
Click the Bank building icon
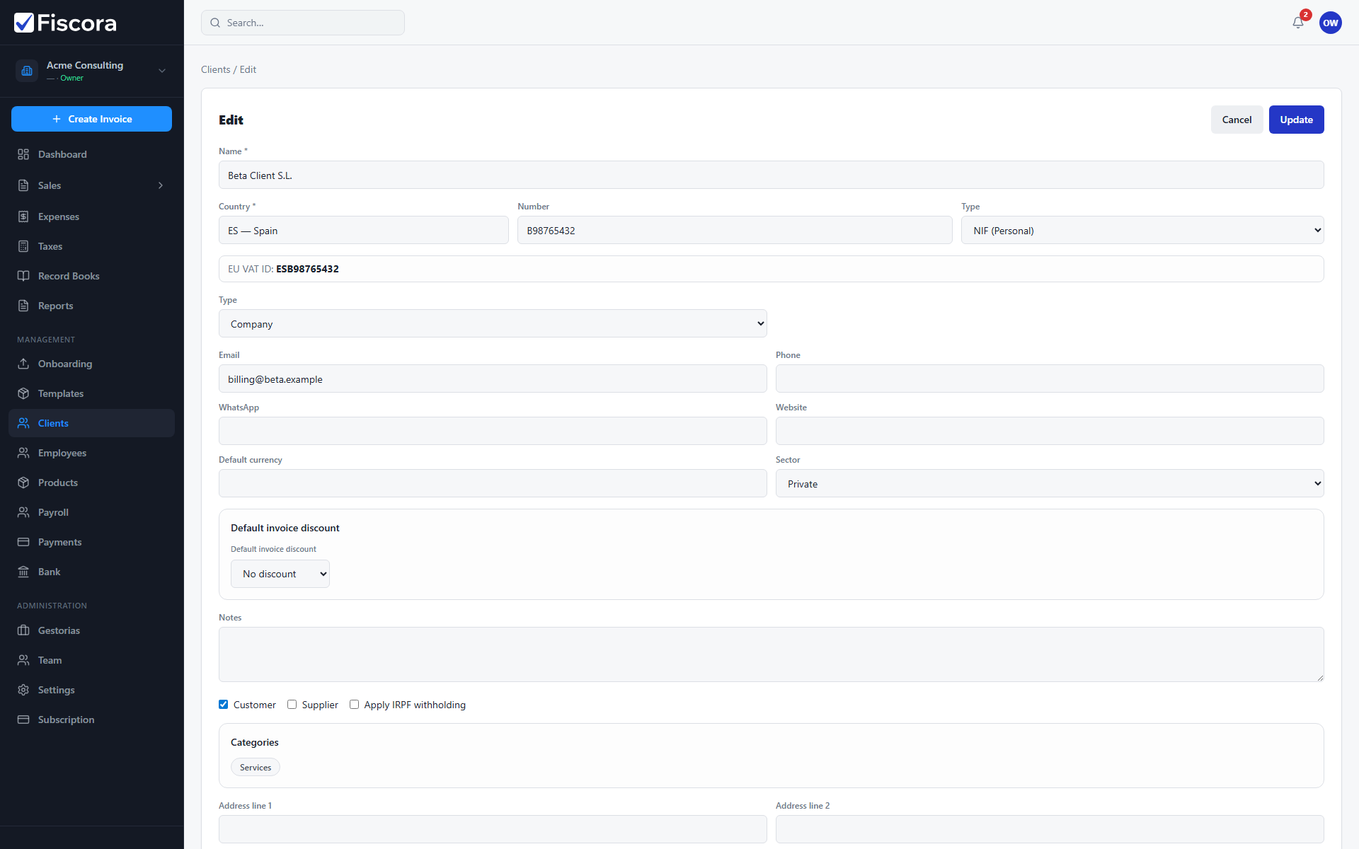[23, 572]
